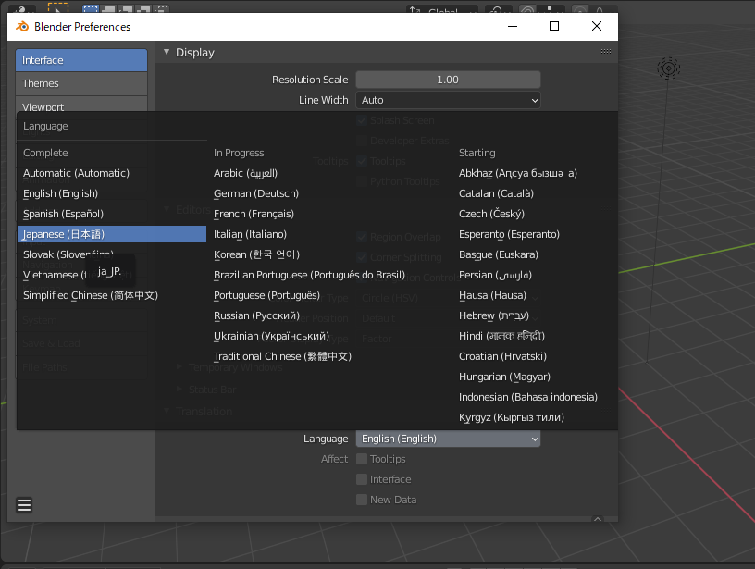Select Czech (Český) language

[491, 214]
